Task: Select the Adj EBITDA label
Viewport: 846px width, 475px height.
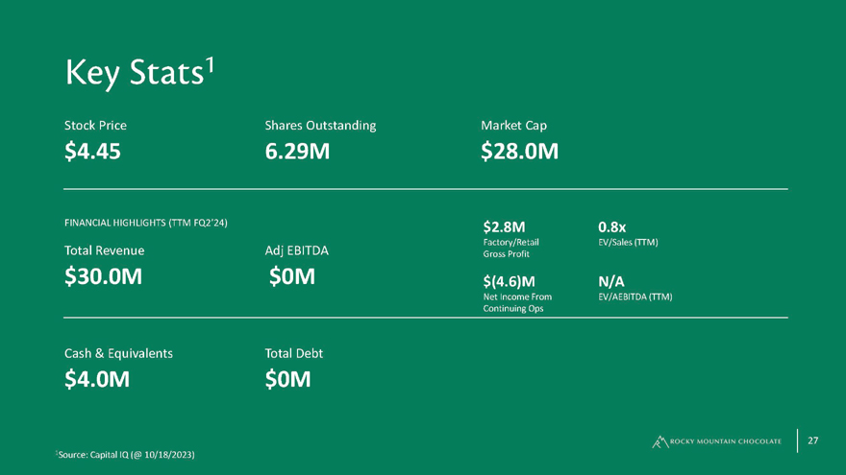Action: click(296, 250)
